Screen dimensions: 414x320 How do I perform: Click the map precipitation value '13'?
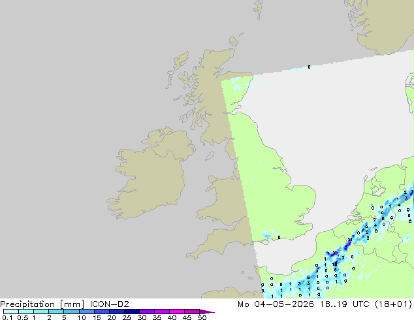334,264
